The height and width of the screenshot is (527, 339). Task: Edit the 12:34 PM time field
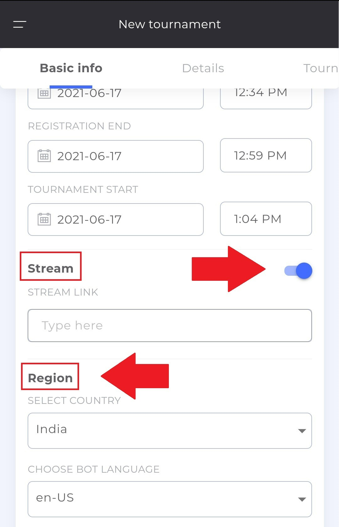pyautogui.click(x=266, y=99)
